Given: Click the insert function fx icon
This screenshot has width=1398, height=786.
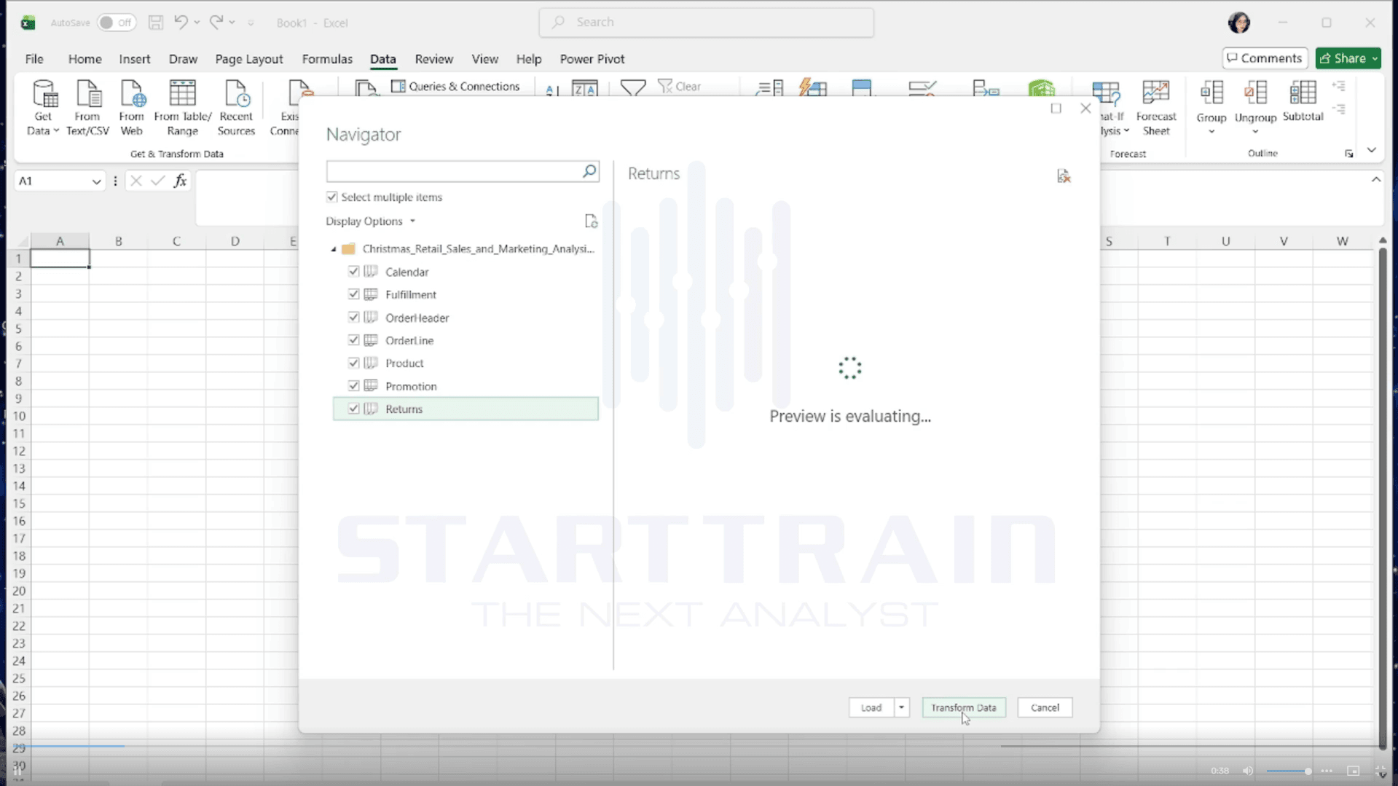Looking at the screenshot, I should [180, 181].
